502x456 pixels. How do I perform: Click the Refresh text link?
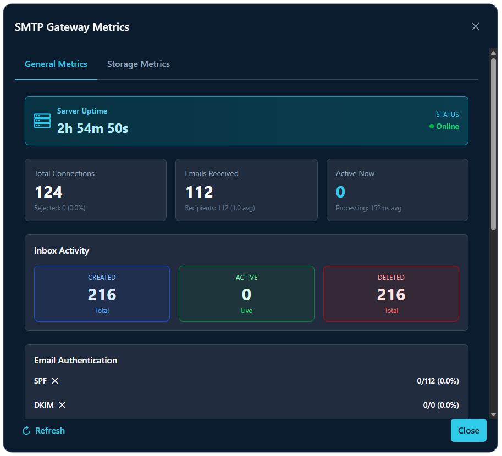(x=50, y=431)
